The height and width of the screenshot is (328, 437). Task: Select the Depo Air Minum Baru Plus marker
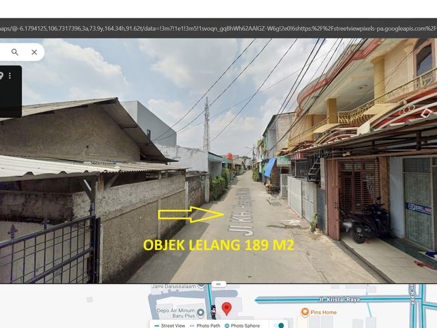[200, 313]
